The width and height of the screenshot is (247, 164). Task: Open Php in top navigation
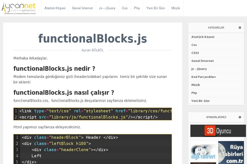click(137, 8)
